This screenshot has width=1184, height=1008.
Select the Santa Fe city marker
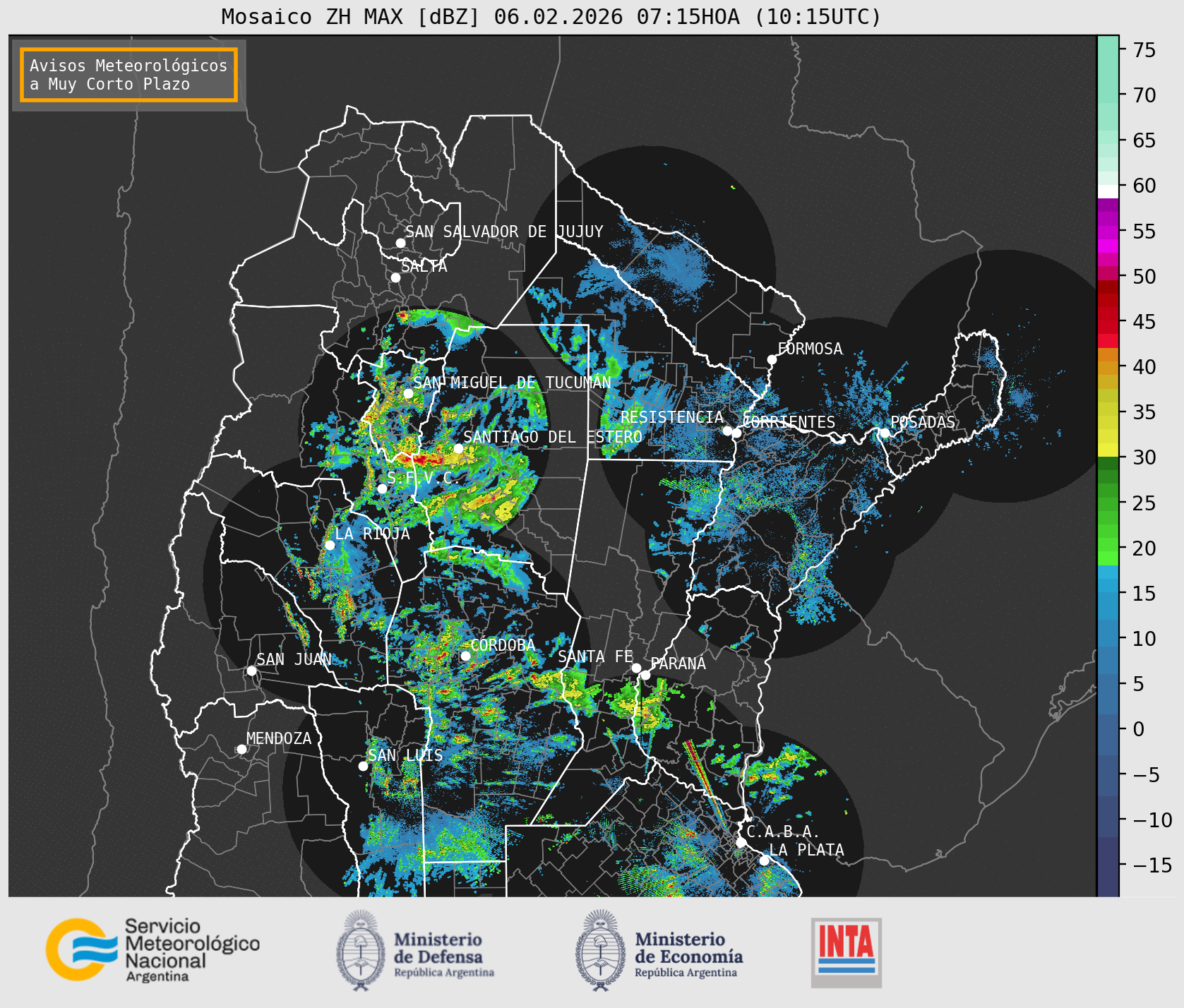[x=636, y=668]
